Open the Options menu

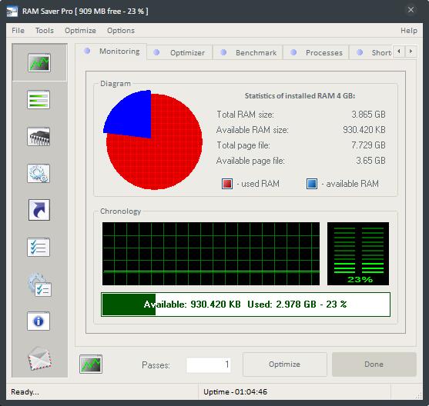pyautogui.click(x=121, y=30)
